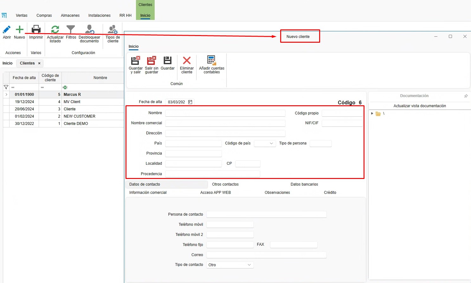Click the País input field

pos(193,144)
